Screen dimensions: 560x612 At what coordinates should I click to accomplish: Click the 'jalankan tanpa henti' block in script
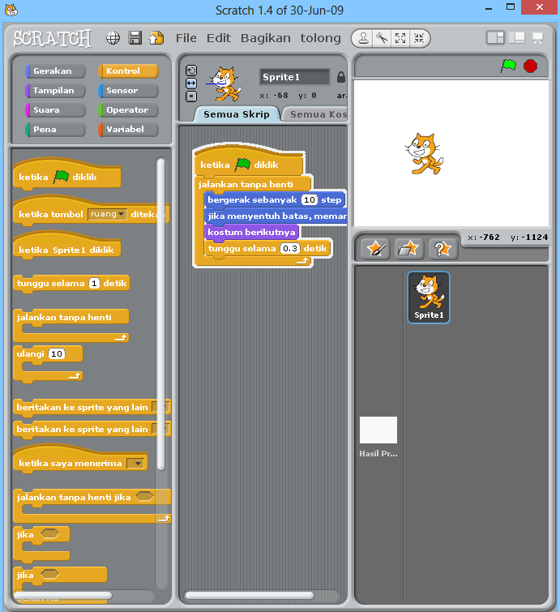(x=253, y=184)
